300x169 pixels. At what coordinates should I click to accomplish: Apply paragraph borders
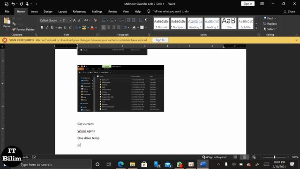(x=142, y=28)
